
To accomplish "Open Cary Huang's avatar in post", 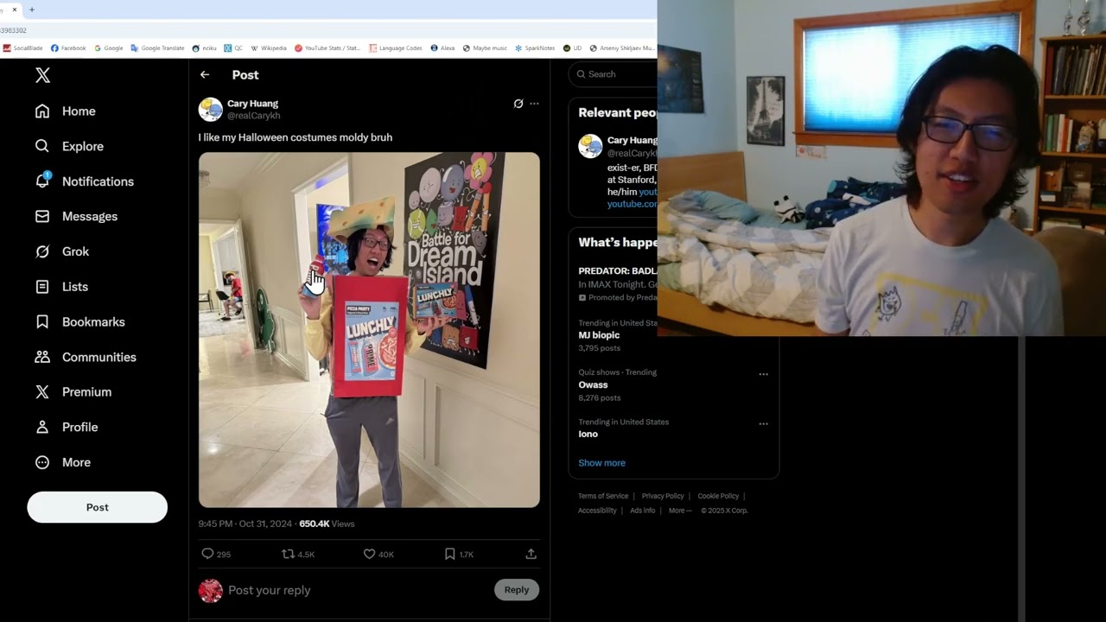I will point(211,110).
